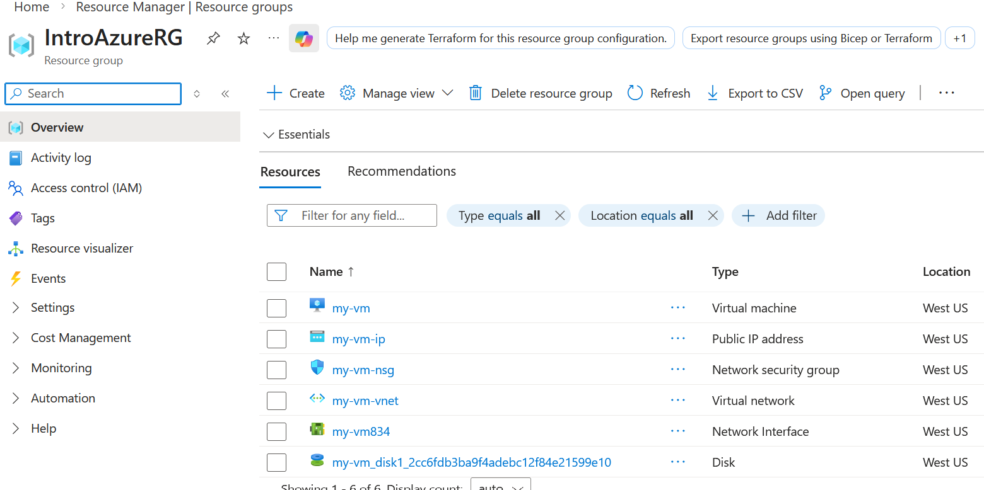Collapse the Essentials section
984x490 pixels.
[296, 135]
